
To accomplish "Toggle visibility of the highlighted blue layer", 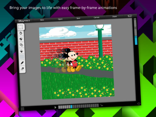I will point(136,37).
